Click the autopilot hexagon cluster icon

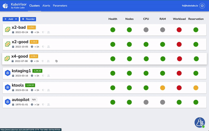point(8,102)
